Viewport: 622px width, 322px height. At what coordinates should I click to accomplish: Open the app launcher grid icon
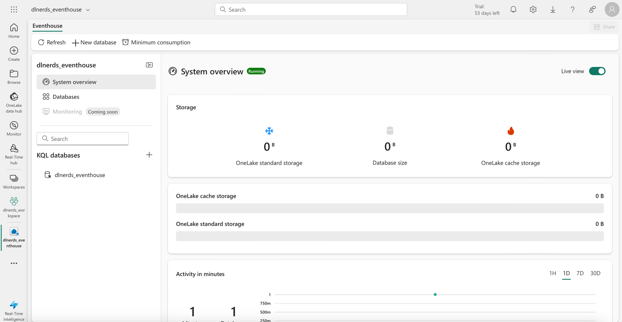pyautogui.click(x=14, y=10)
